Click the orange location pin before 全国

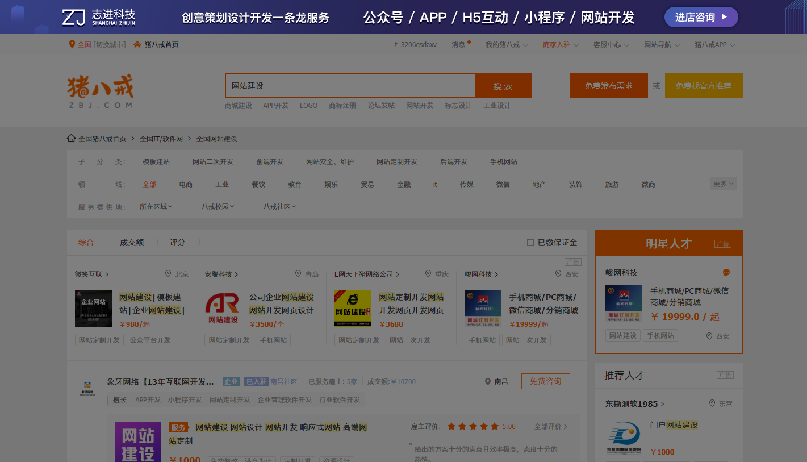(x=72, y=44)
